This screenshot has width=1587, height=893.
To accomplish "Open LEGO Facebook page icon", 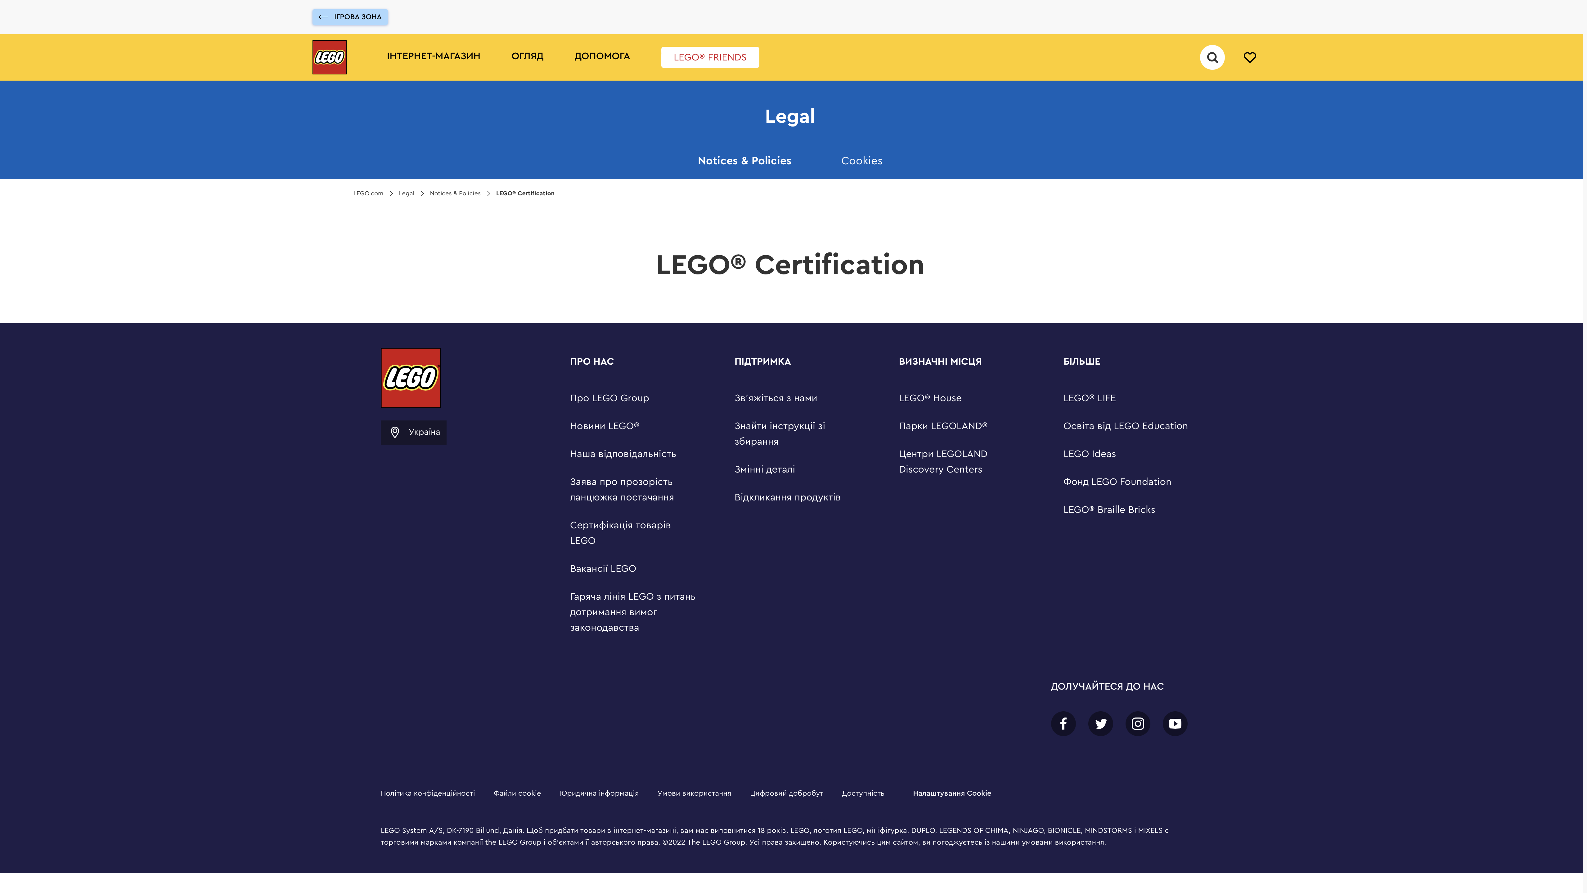I will click(1063, 724).
